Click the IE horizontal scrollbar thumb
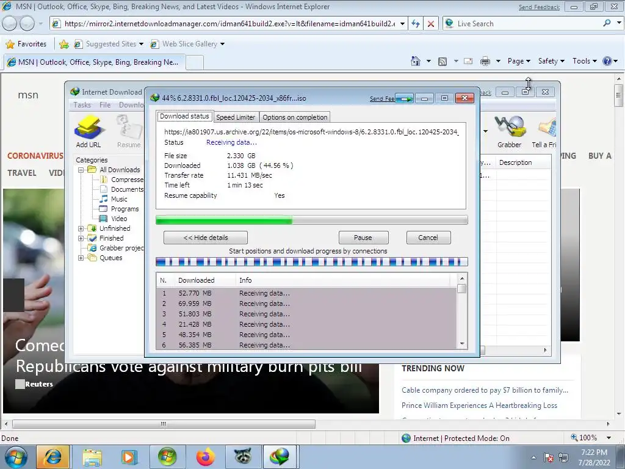Image resolution: width=625 pixels, height=469 pixels. coord(164,424)
